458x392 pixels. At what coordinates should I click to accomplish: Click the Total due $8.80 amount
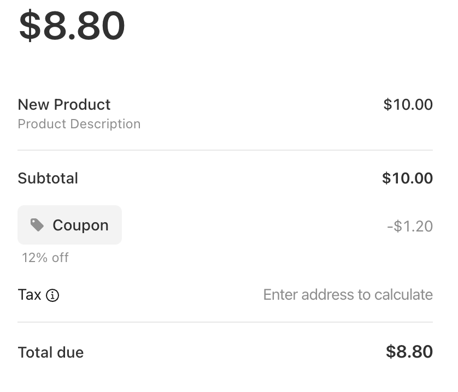(409, 352)
